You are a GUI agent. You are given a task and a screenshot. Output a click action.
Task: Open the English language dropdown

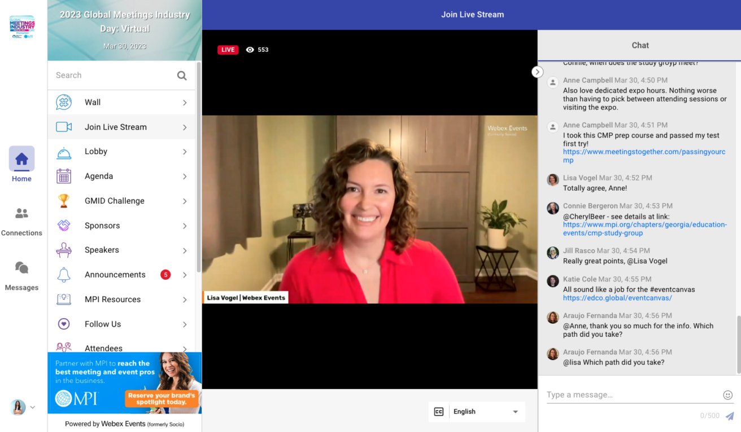pyautogui.click(x=486, y=412)
